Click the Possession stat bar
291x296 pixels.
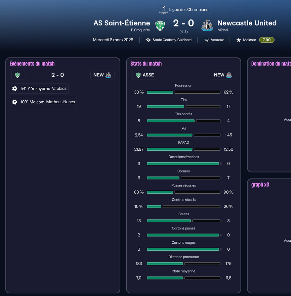pyautogui.click(x=184, y=92)
